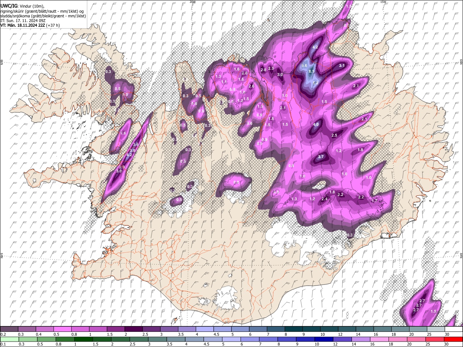Image resolution: width=463 pixels, height=347 pixels.
Task: Click the 8.1 snowfall value on map
Action: point(311,72)
